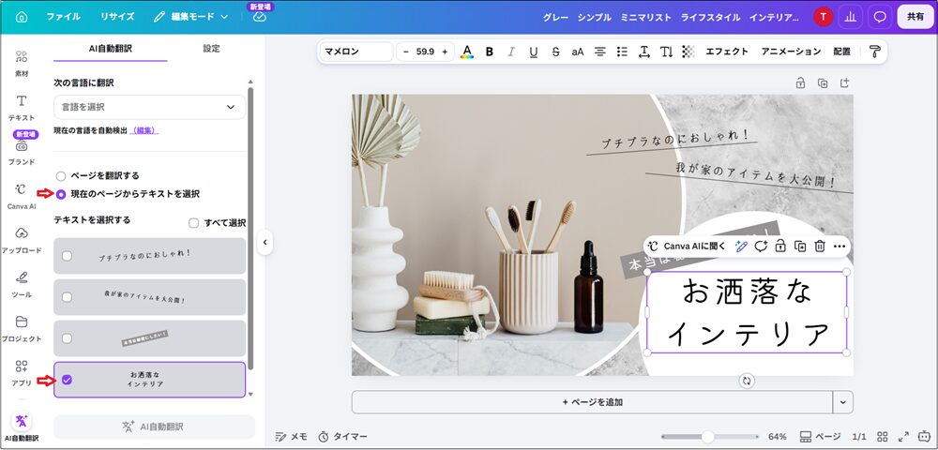Toggle underline formatting
938x450 pixels.
click(x=534, y=52)
